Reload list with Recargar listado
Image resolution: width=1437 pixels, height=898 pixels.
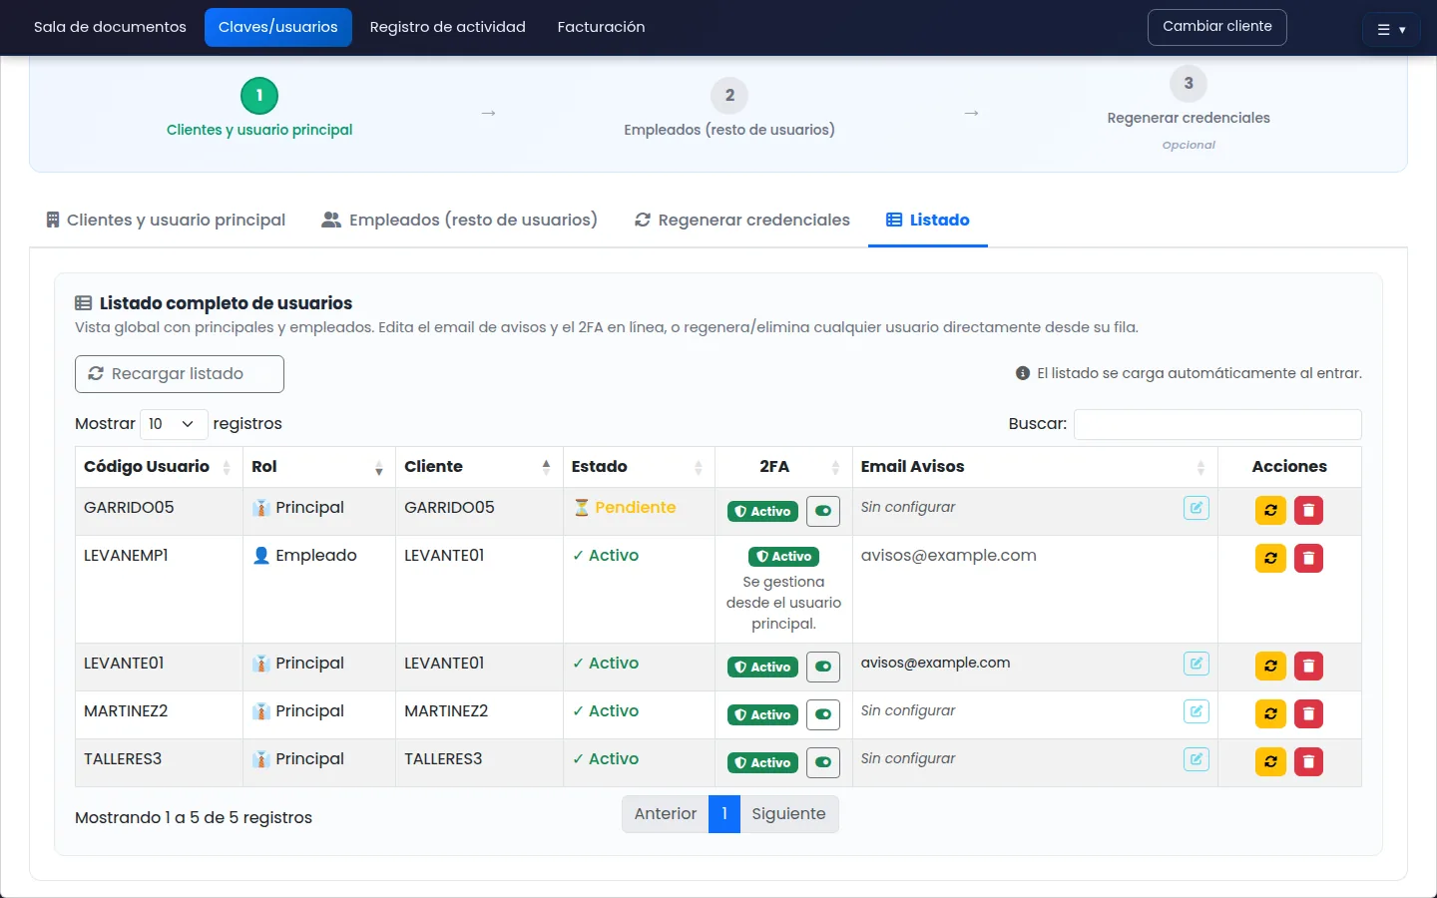pos(180,374)
